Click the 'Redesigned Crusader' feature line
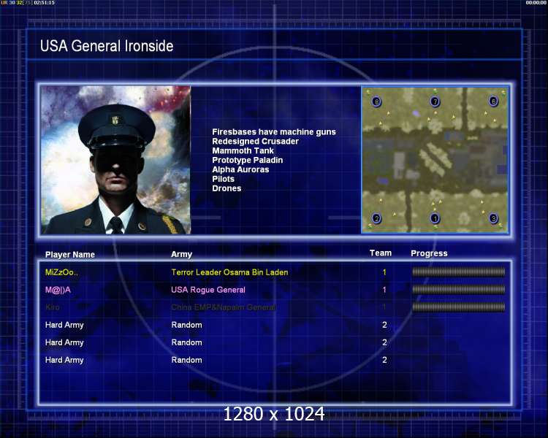The image size is (548, 438). (255, 141)
